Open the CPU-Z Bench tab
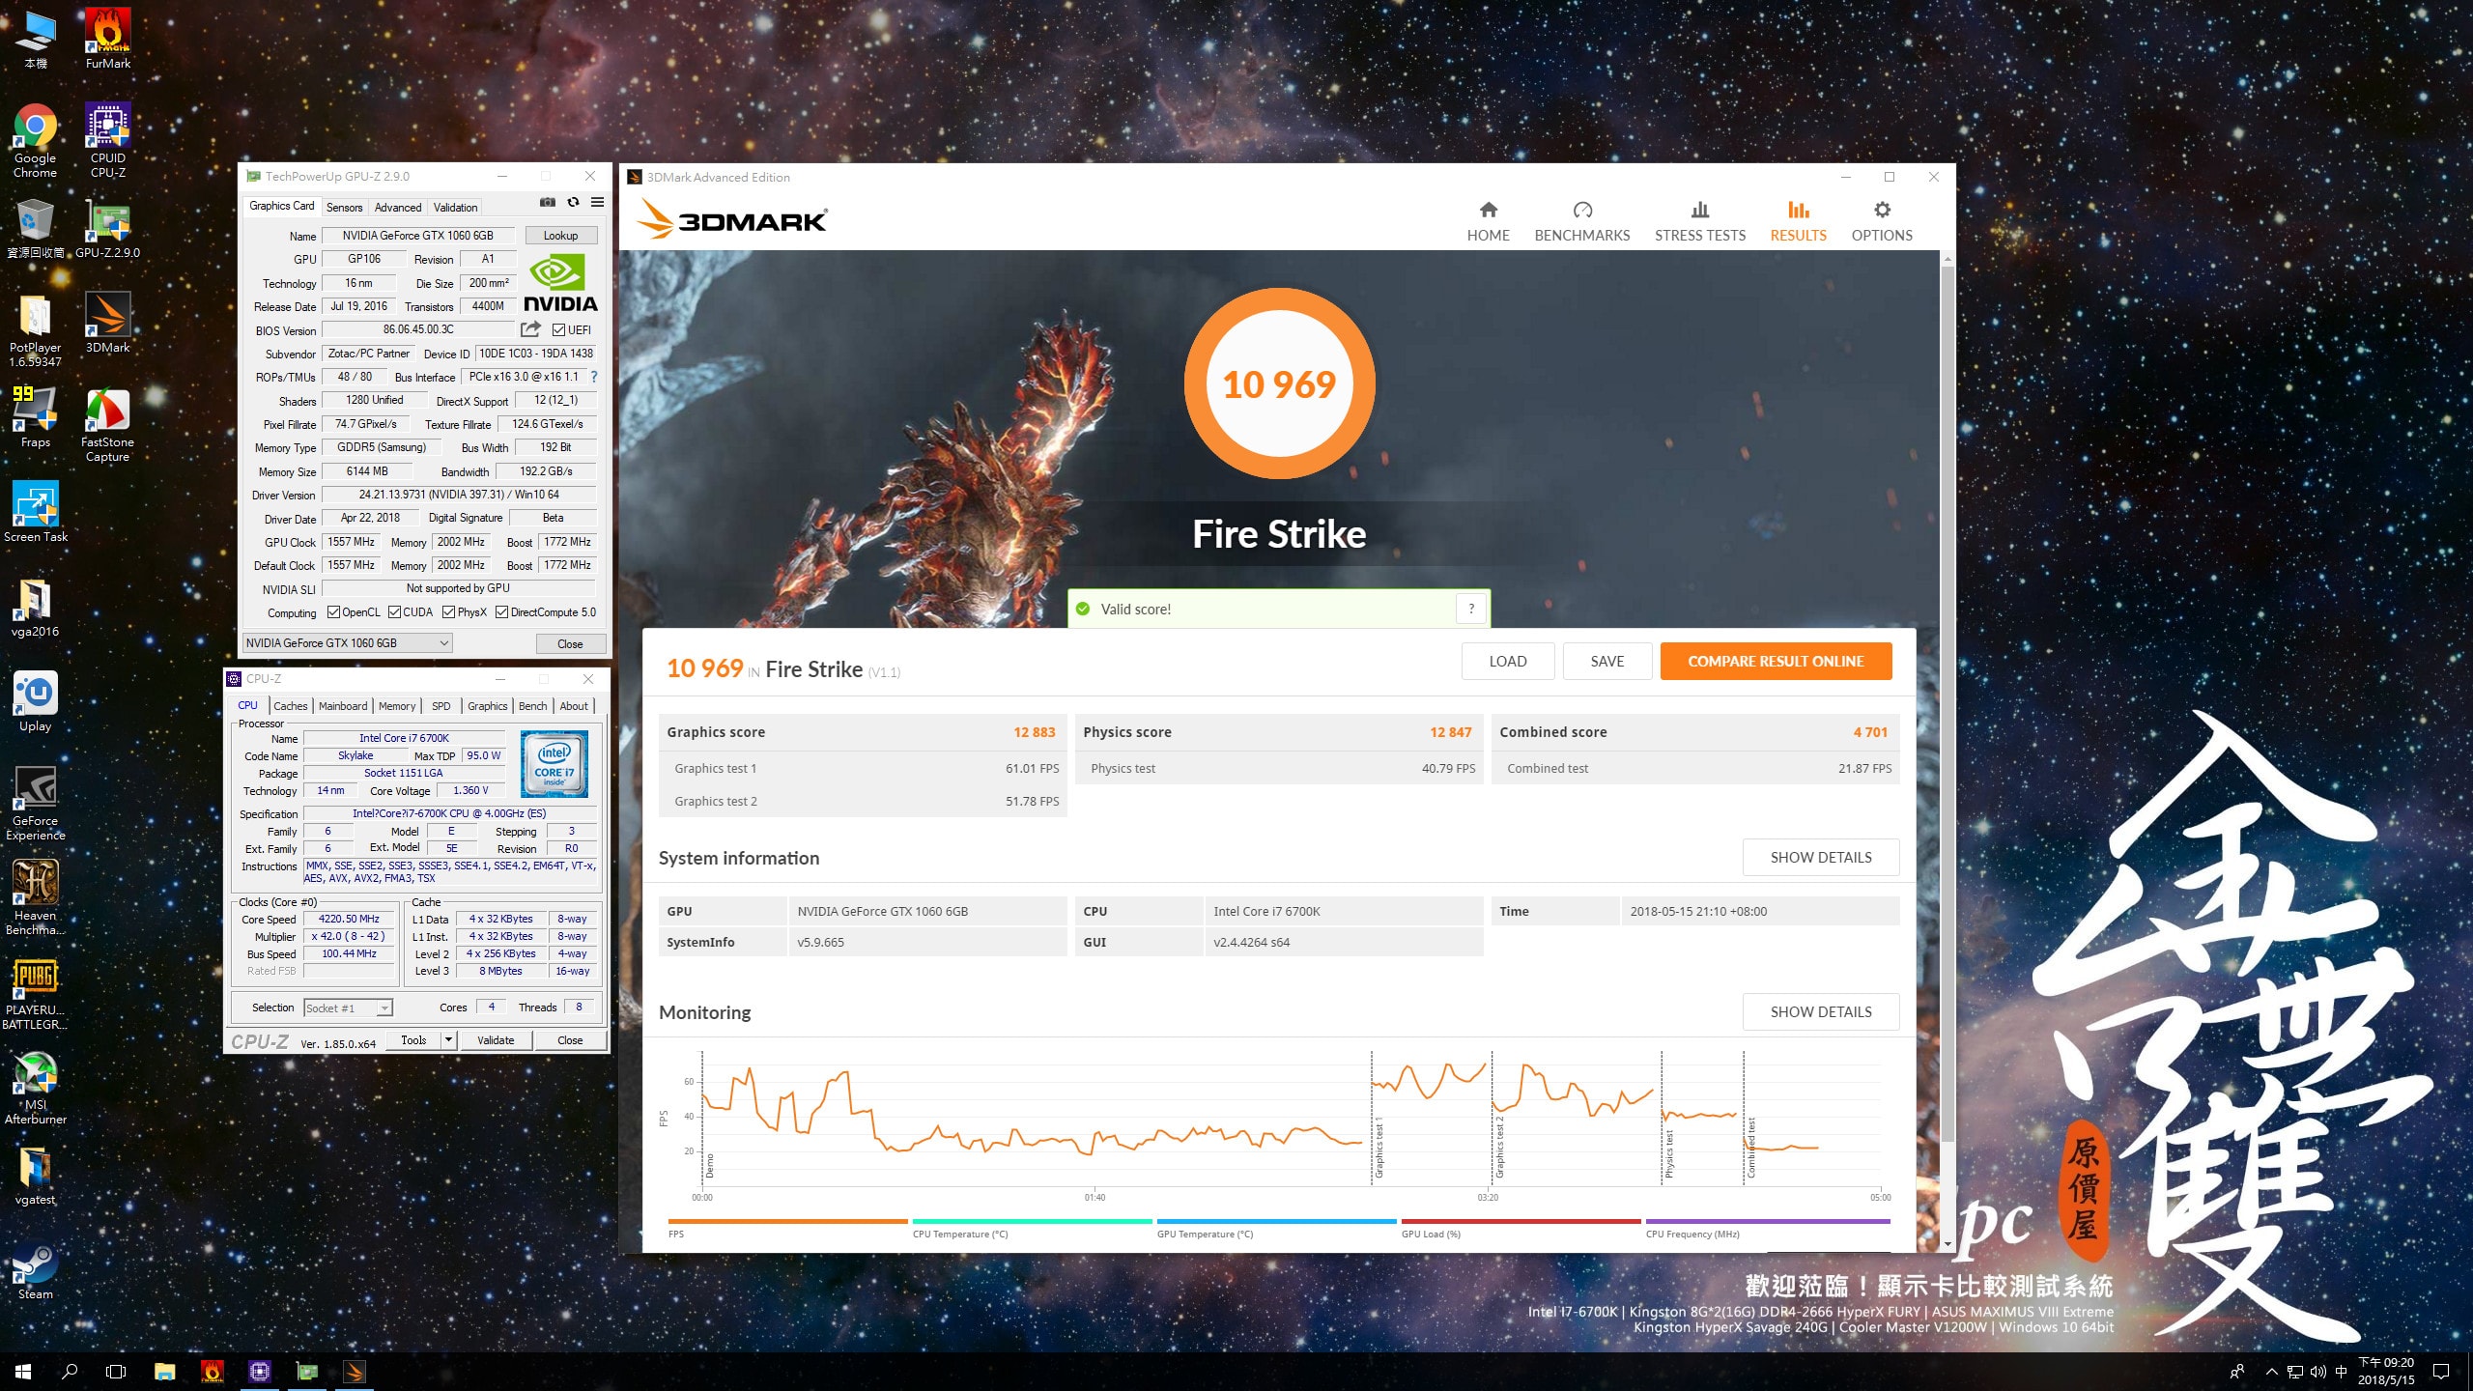The image size is (2473, 1391). point(532,706)
